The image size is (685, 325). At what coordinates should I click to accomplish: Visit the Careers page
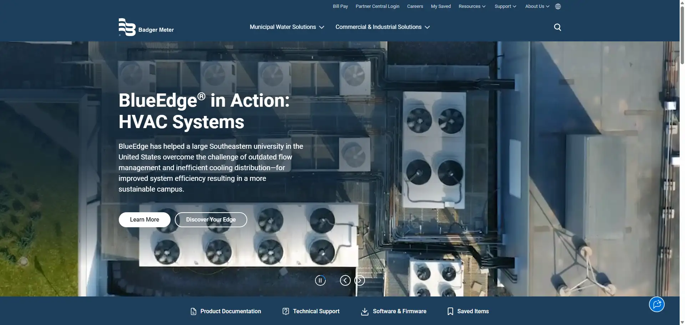click(415, 6)
